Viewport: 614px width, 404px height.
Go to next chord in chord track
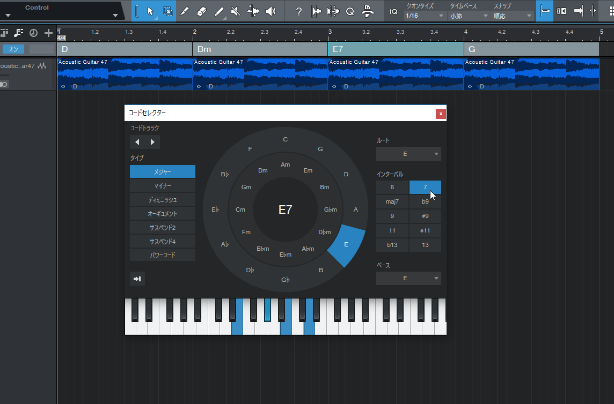[x=152, y=142]
